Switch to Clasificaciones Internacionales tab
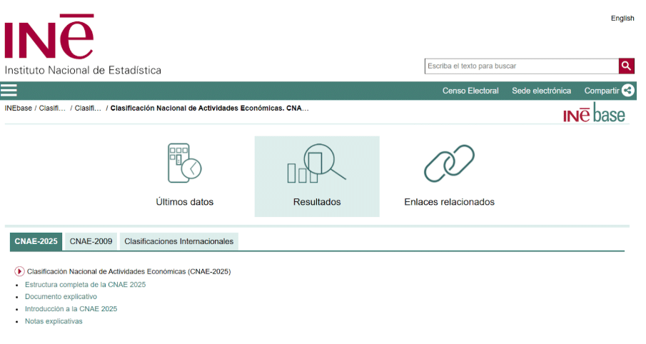Screen dimensions: 646x344 pyautogui.click(x=178, y=241)
